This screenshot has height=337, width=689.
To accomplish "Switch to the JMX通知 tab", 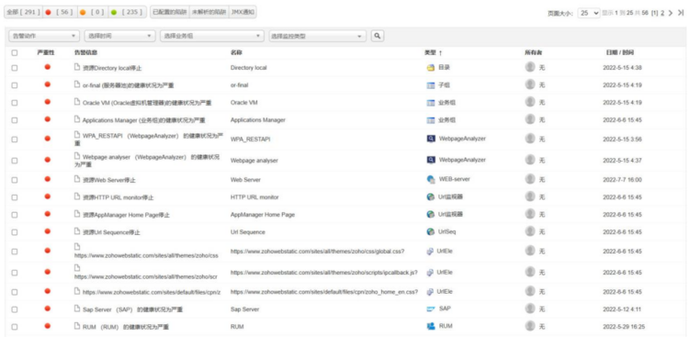I will (x=243, y=12).
